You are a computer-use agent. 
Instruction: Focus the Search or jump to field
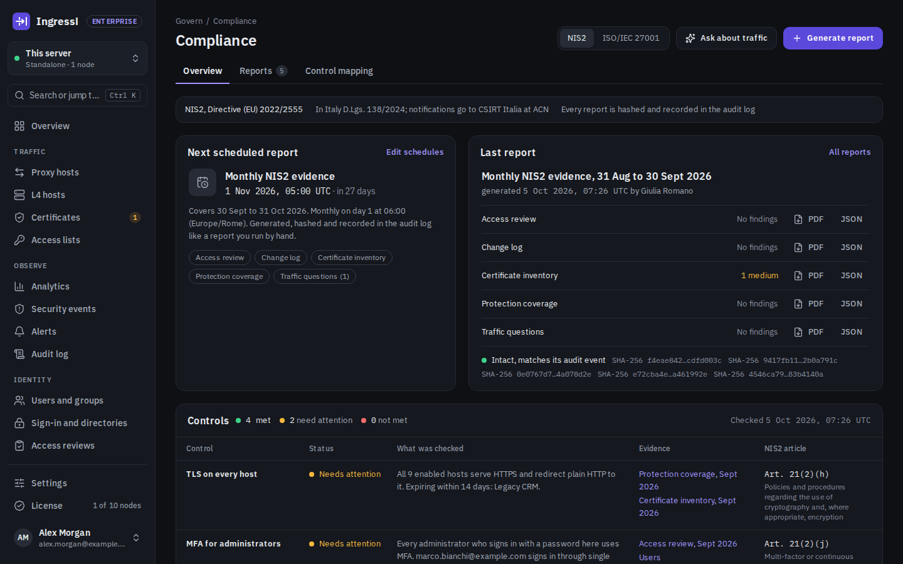(77, 95)
